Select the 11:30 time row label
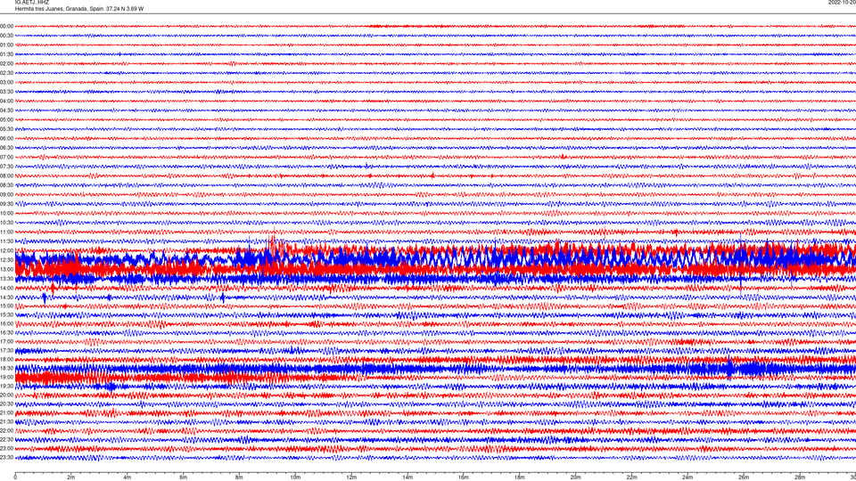The image size is (856, 481). tap(6, 241)
